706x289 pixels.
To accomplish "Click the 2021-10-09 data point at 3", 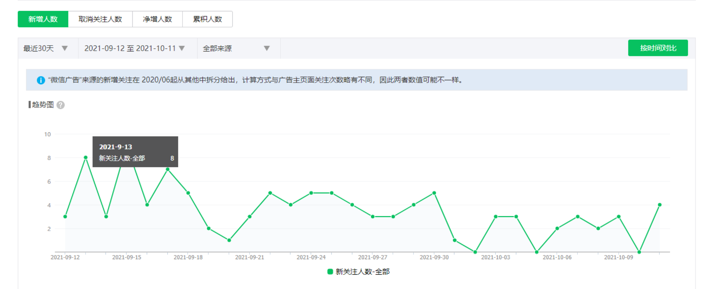I will [x=619, y=217].
